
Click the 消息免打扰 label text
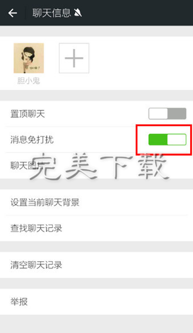[x=32, y=140]
